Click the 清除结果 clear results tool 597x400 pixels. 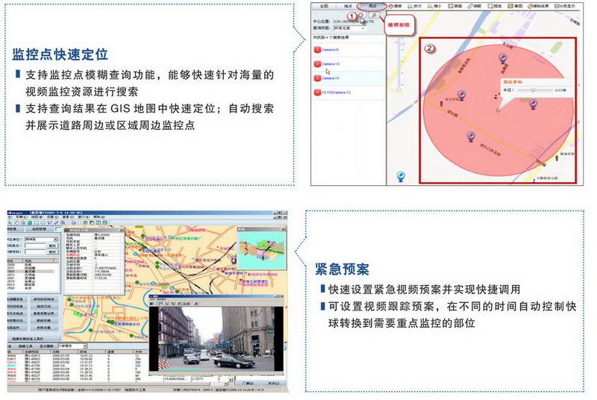(538, 6)
